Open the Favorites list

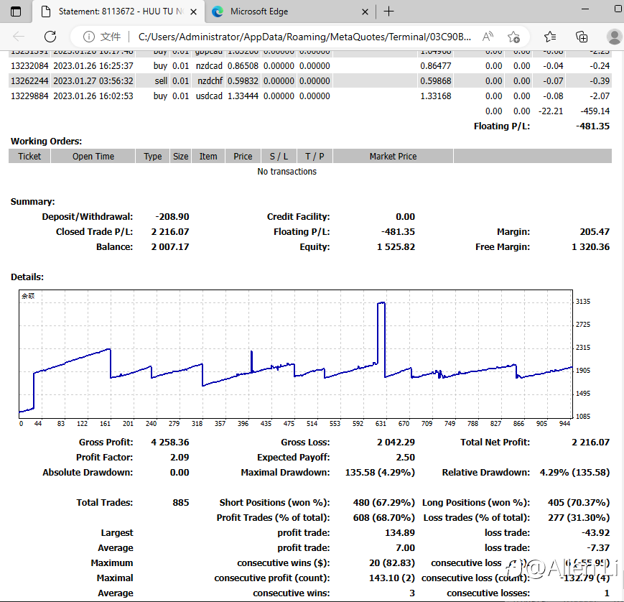550,37
